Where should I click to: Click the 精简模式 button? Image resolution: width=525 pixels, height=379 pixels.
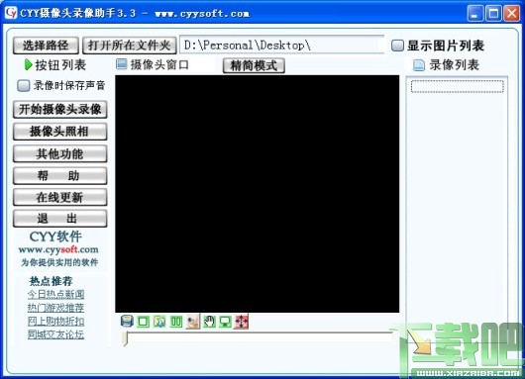pos(254,65)
